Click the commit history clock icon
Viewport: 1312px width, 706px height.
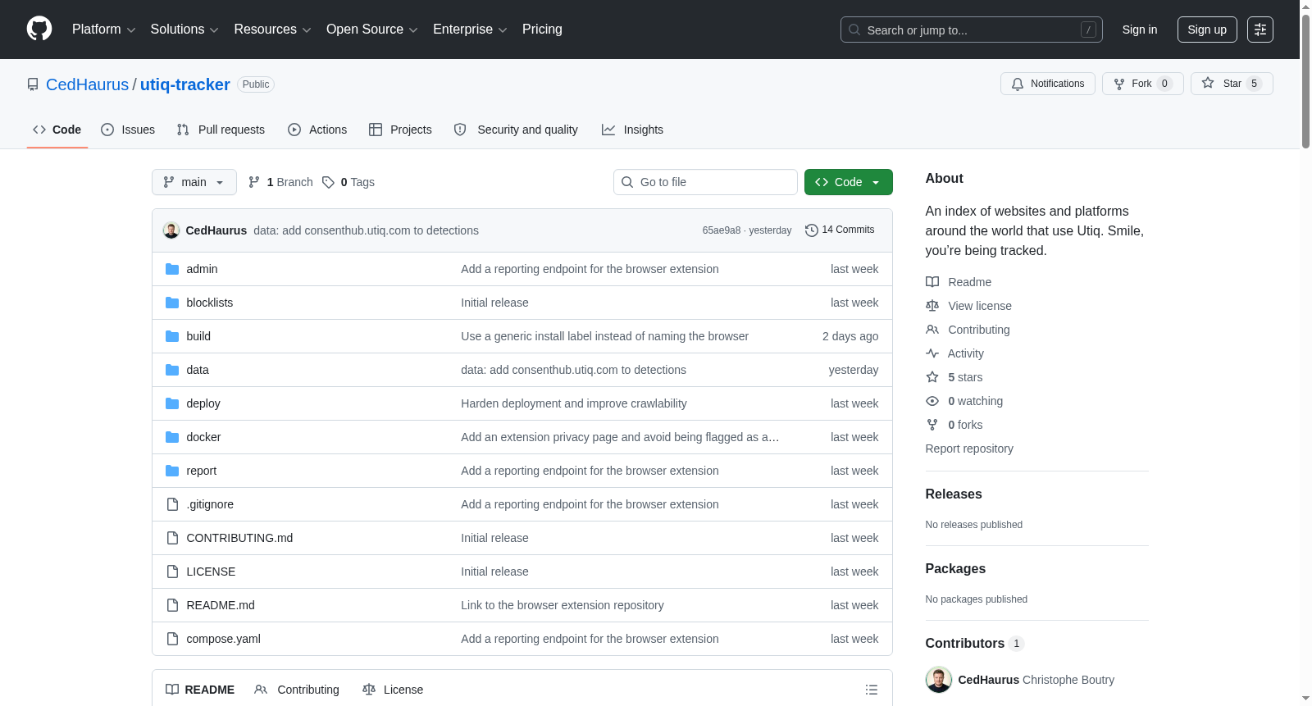(x=811, y=230)
